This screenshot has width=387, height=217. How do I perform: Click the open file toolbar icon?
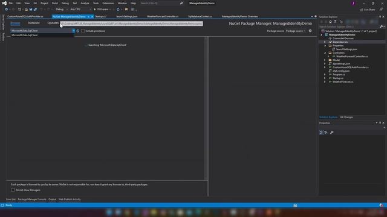(x=26, y=10)
